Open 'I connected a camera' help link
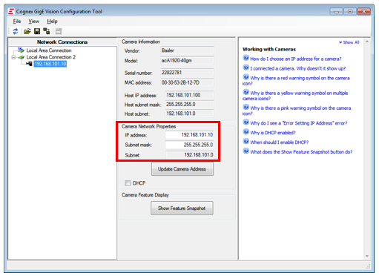The image size is (379, 276). tap(298, 68)
